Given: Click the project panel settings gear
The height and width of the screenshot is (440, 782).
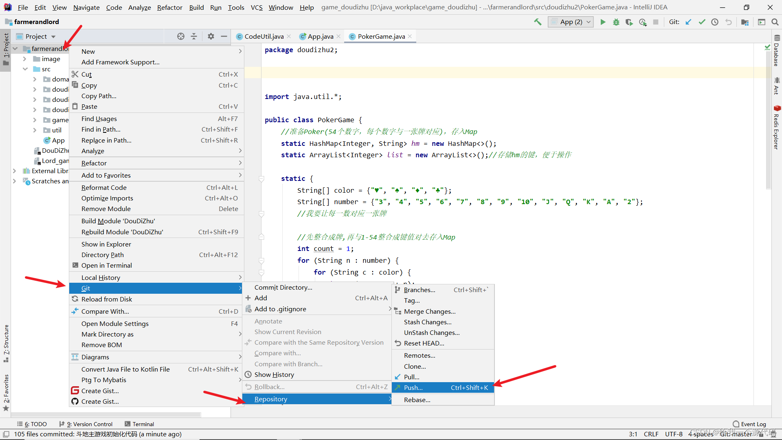Looking at the screenshot, I should pyautogui.click(x=211, y=36).
